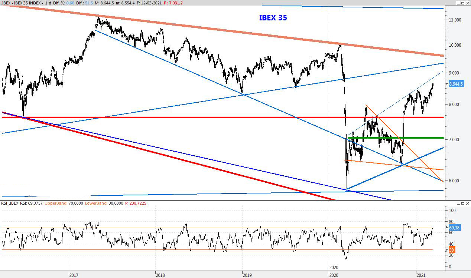471x278 pixels.
Task: Maximize the IBEX 35 price chart pane
Action: 462,3
